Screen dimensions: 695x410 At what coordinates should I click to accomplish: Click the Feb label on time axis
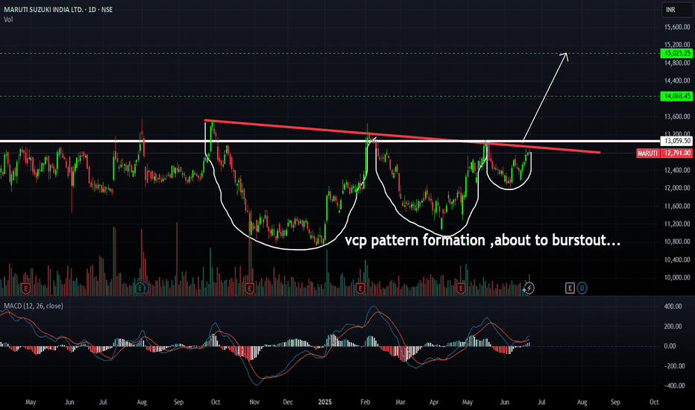[365, 402]
